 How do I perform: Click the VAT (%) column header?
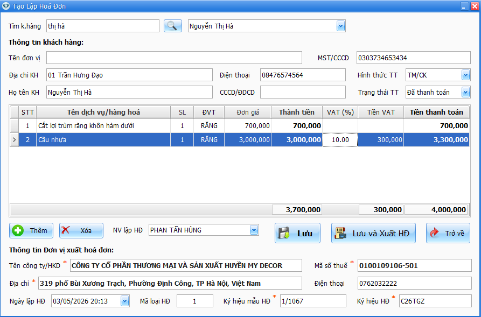click(340, 112)
